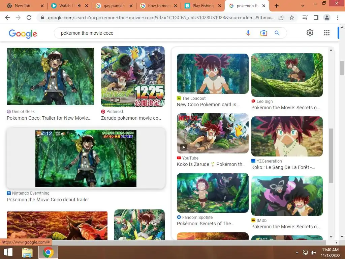Screen dimensions: 345x259
Task: Open the media control icon in toolbar
Action: click(305, 18)
